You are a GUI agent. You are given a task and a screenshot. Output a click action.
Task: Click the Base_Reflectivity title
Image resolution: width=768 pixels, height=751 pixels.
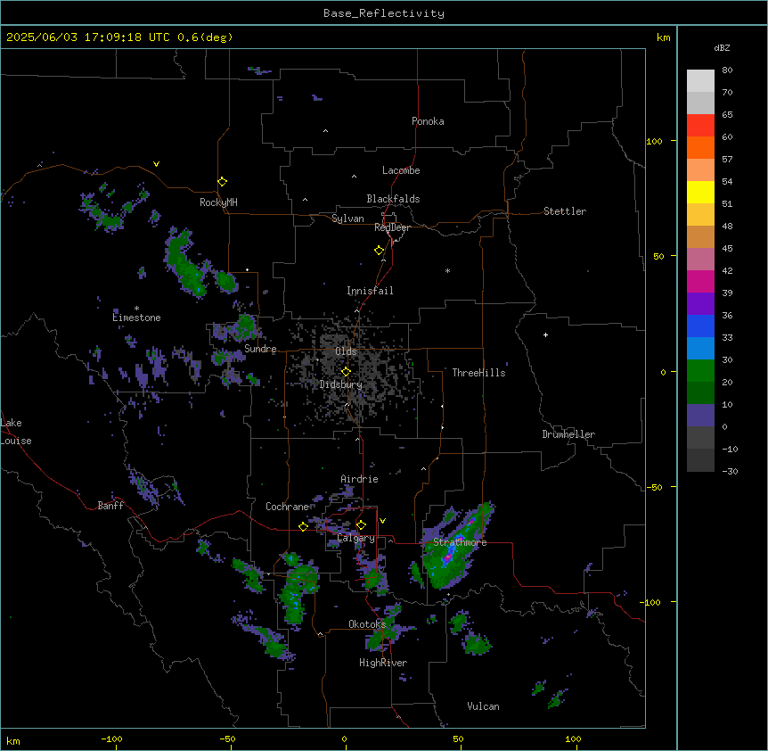[384, 13]
